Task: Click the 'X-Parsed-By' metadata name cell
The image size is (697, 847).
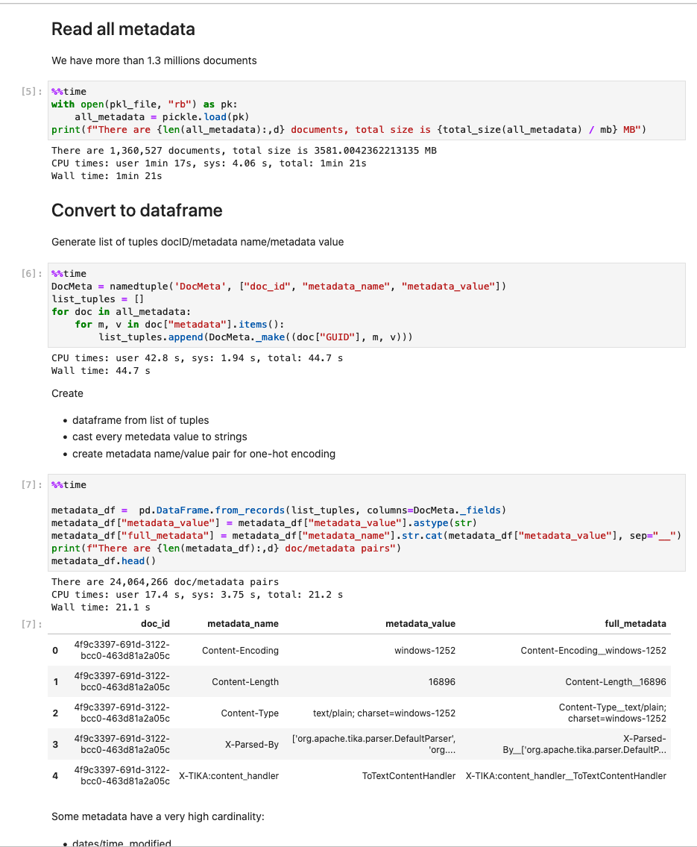Action: click(251, 744)
